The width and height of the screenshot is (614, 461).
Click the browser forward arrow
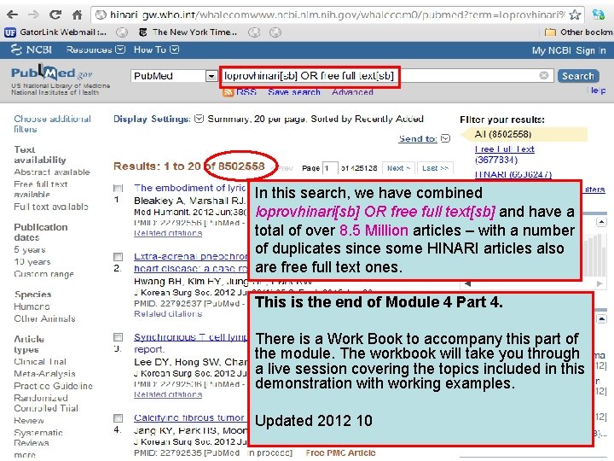click(33, 15)
